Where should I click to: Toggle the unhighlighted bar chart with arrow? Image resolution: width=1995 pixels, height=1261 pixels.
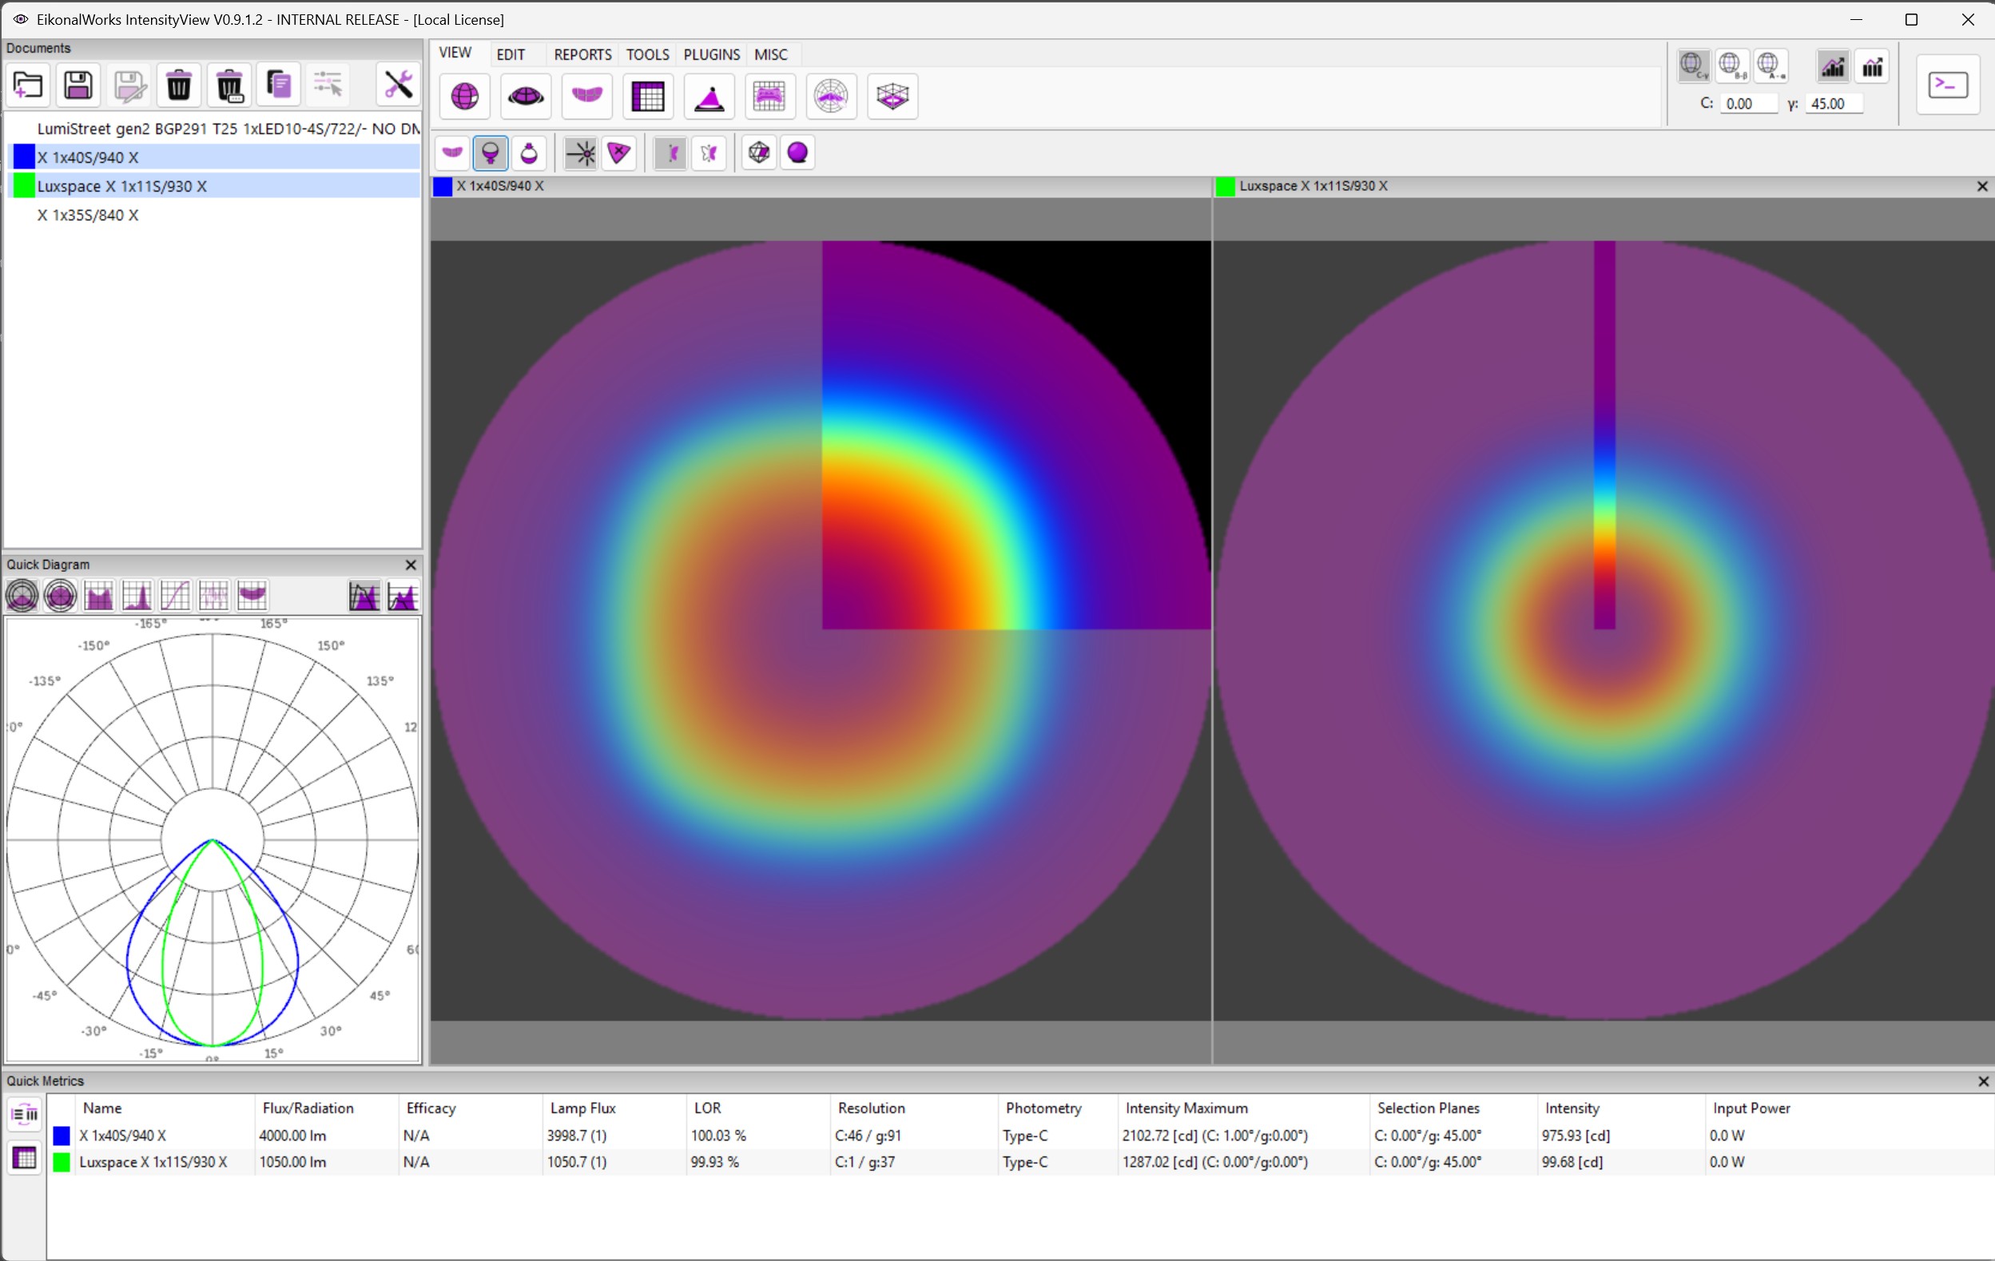(1873, 65)
